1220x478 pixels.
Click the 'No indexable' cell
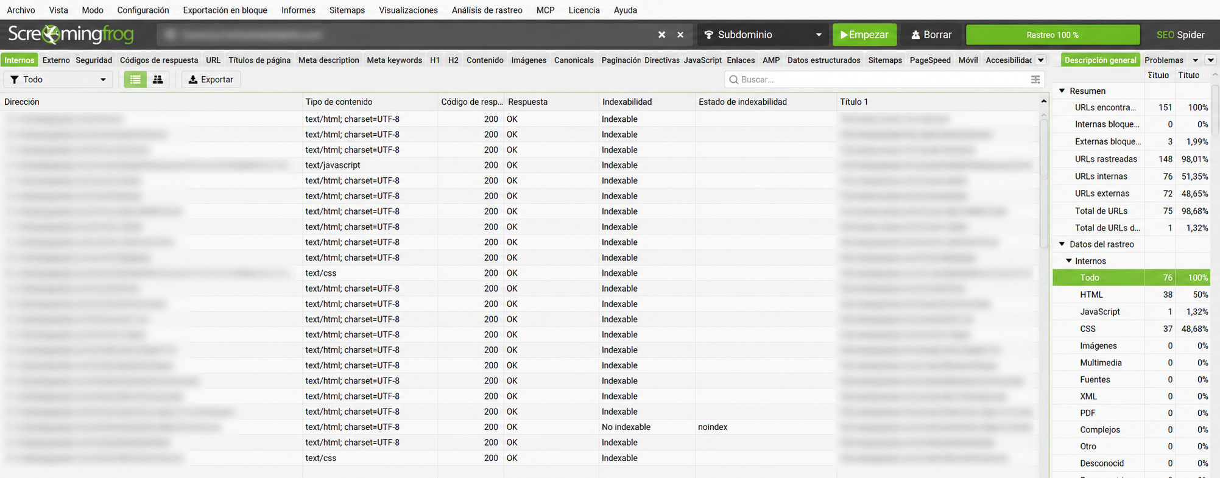pos(647,427)
